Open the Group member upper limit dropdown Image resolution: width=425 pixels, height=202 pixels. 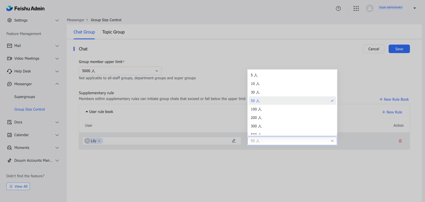(x=120, y=71)
